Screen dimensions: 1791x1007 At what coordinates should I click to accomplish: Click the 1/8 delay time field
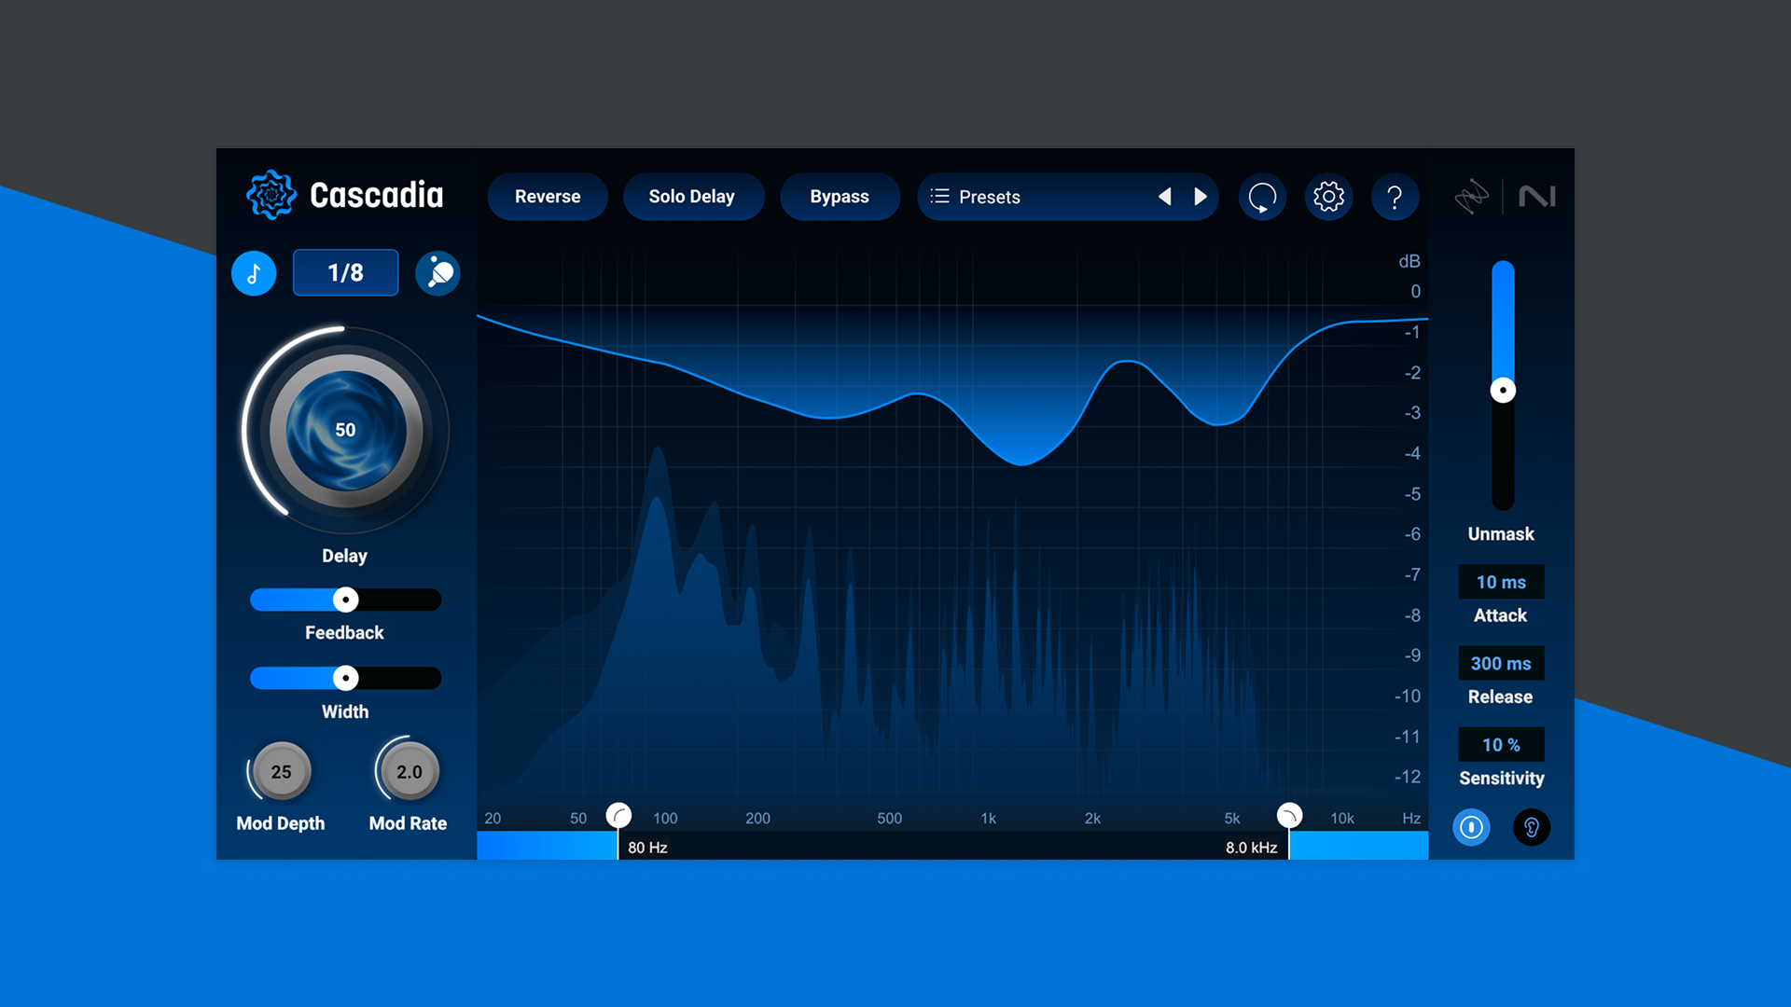(345, 272)
